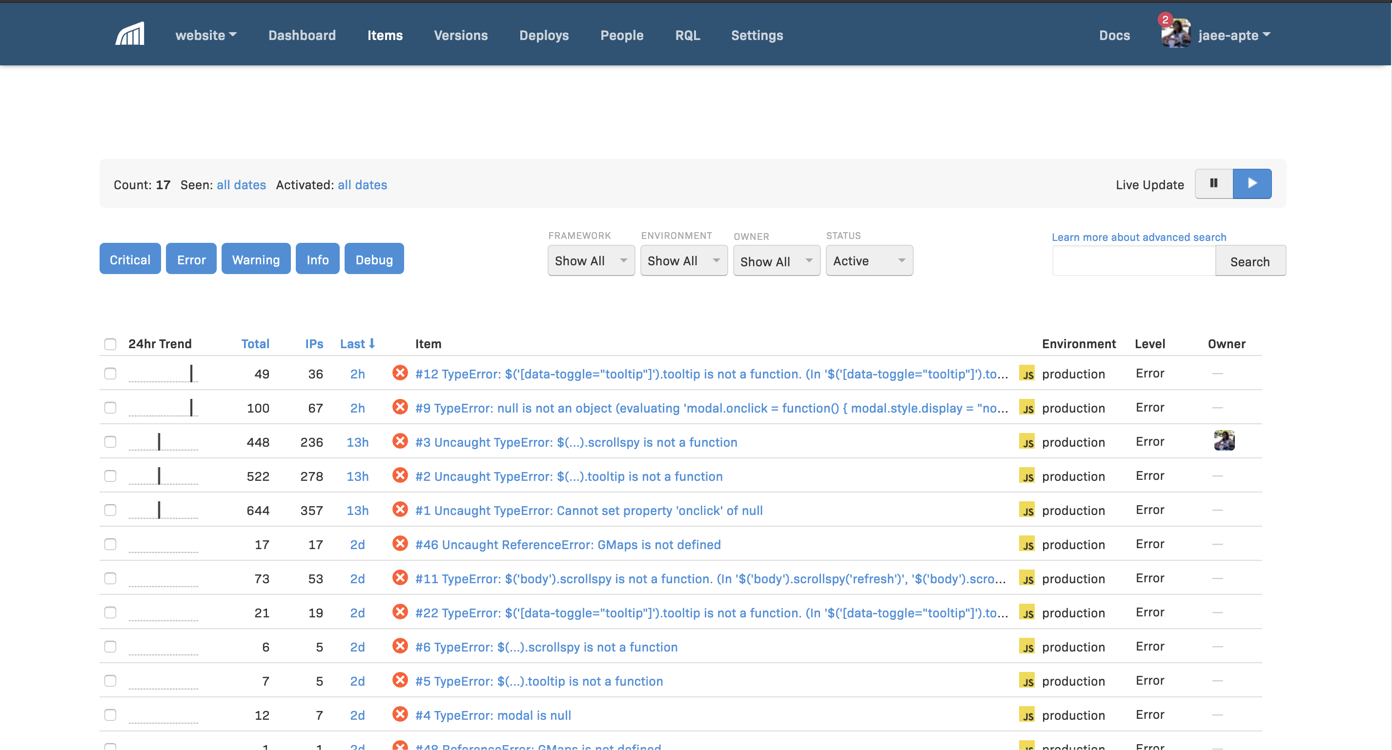The height and width of the screenshot is (750, 1392).
Task: Sort by Total column
Action: (255, 343)
